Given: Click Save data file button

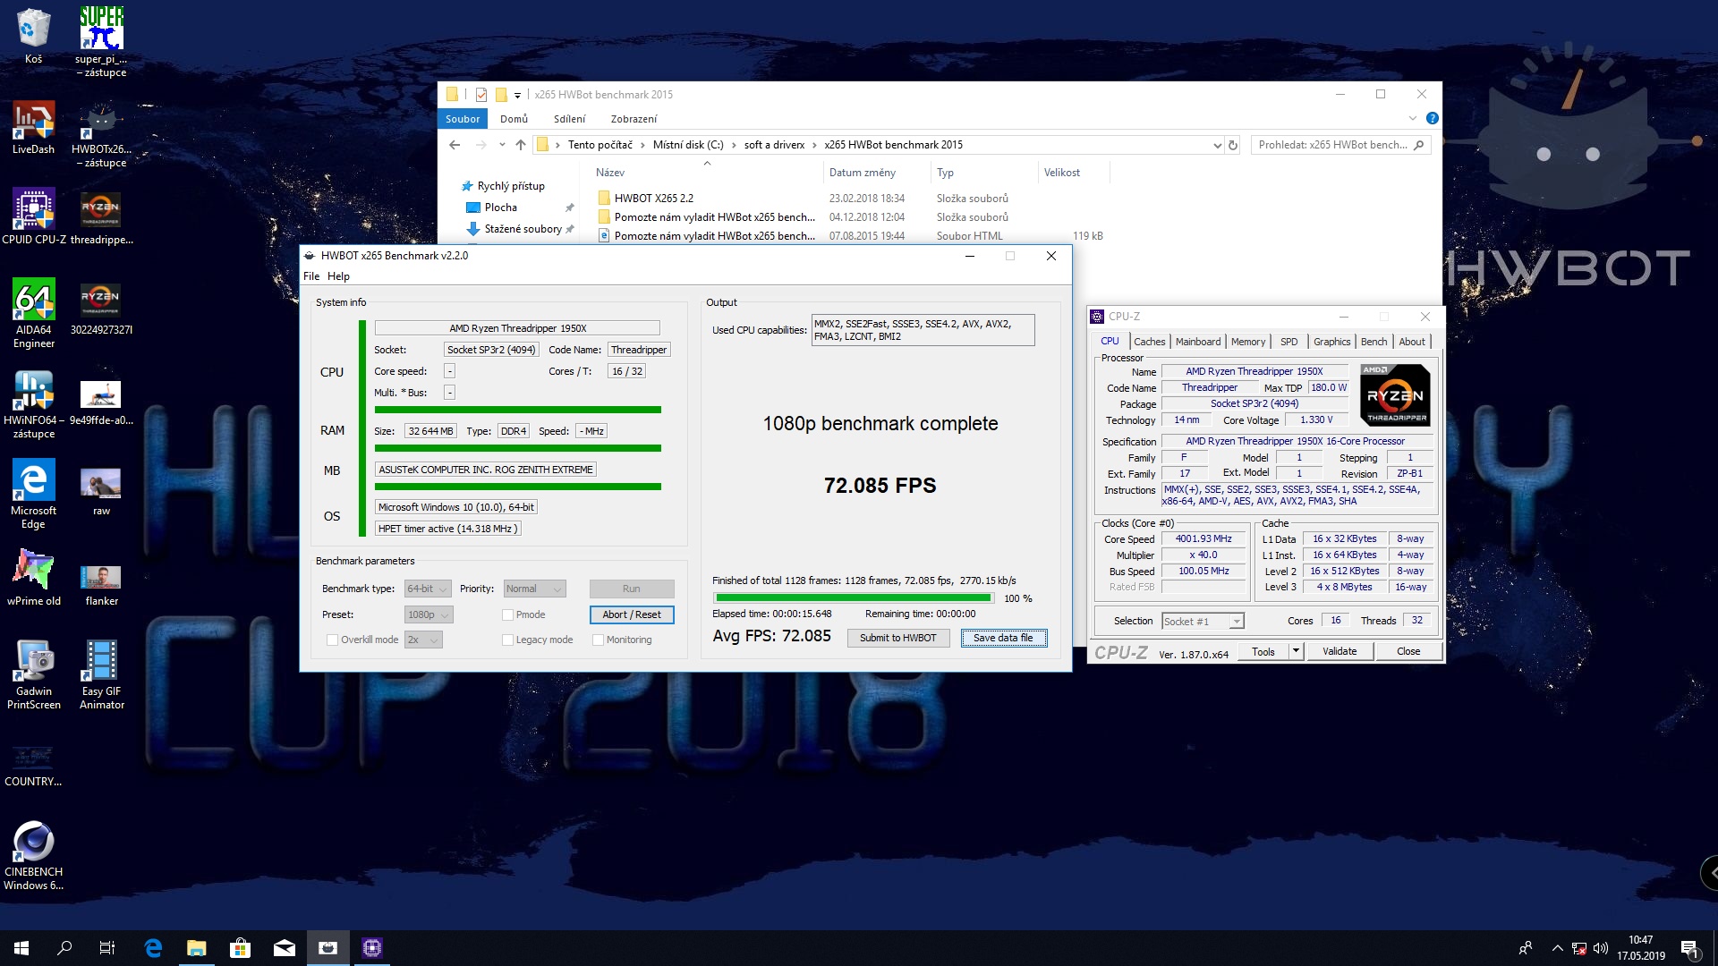Looking at the screenshot, I should pyautogui.click(x=1003, y=638).
